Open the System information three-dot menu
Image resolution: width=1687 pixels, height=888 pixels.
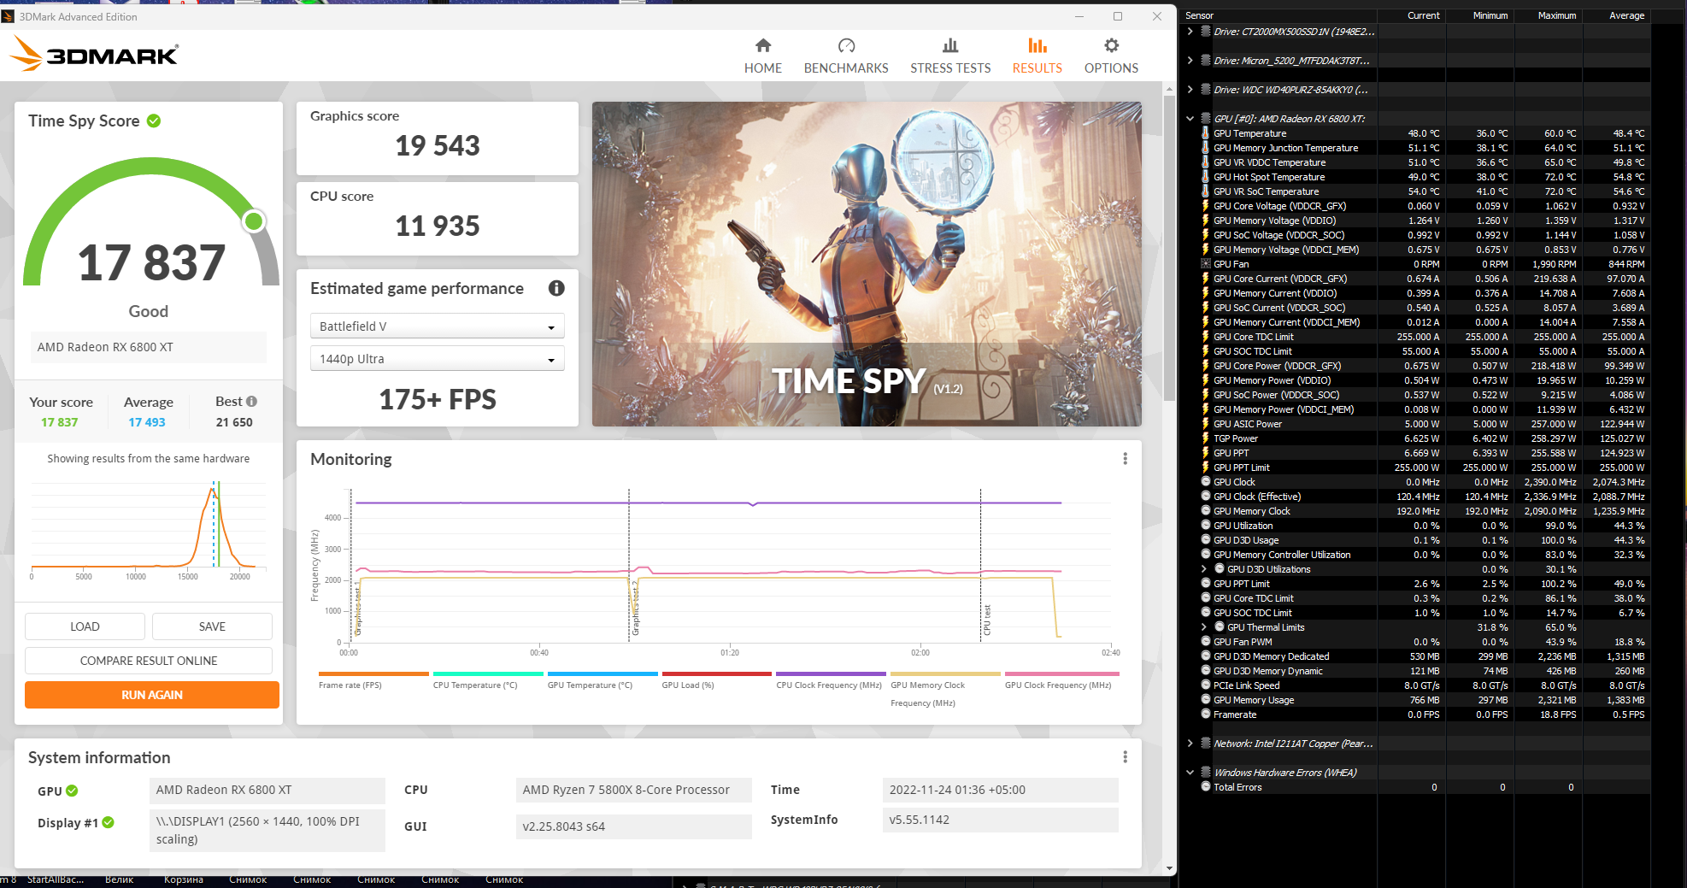click(x=1125, y=757)
